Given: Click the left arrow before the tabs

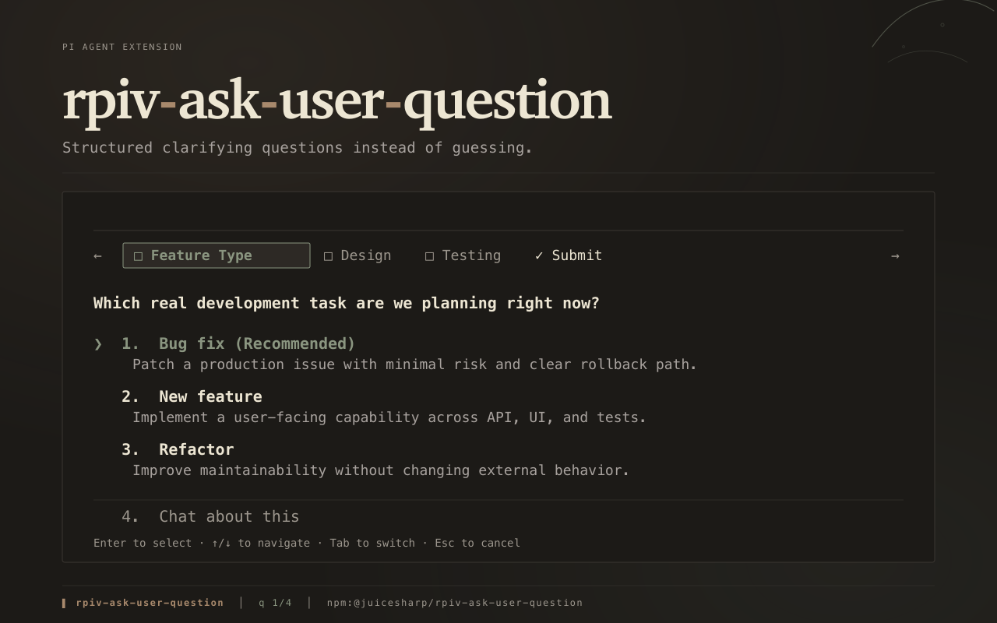Looking at the screenshot, I should point(97,255).
